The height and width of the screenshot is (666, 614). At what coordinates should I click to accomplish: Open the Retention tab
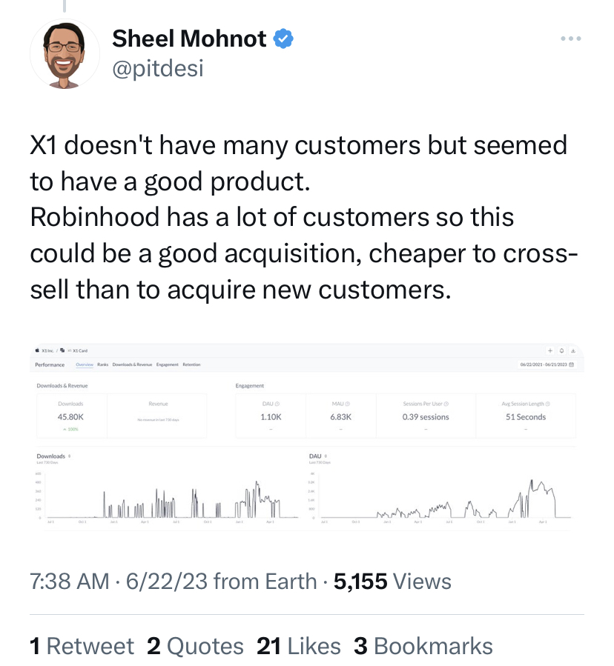pyautogui.click(x=191, y=364)
